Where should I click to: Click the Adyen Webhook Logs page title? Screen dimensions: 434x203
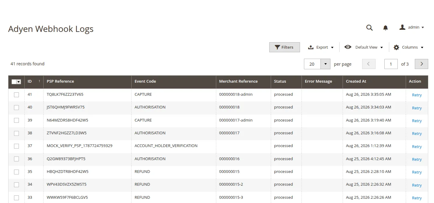click(51, 29)
